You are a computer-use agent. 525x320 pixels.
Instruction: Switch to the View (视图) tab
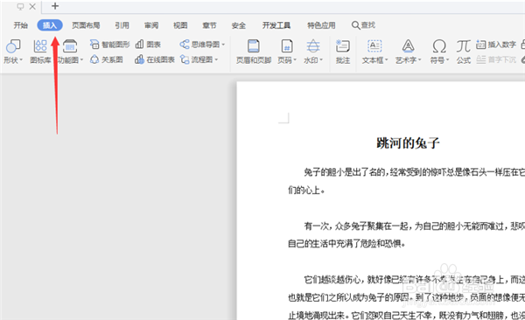(180, 25)
